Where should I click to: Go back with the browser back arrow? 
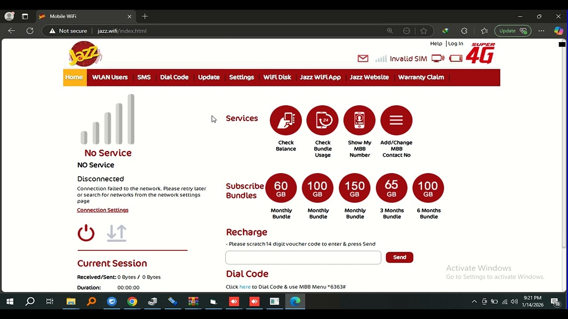point(12,31)
